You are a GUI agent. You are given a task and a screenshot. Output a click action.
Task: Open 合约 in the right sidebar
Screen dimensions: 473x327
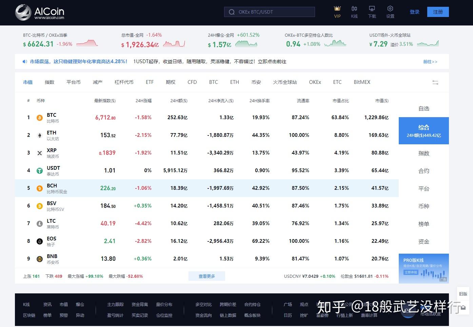[x=424, y=171]
